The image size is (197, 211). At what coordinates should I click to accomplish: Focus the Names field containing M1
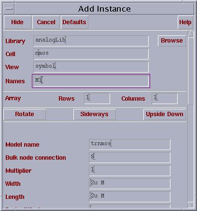pos(91,81)
